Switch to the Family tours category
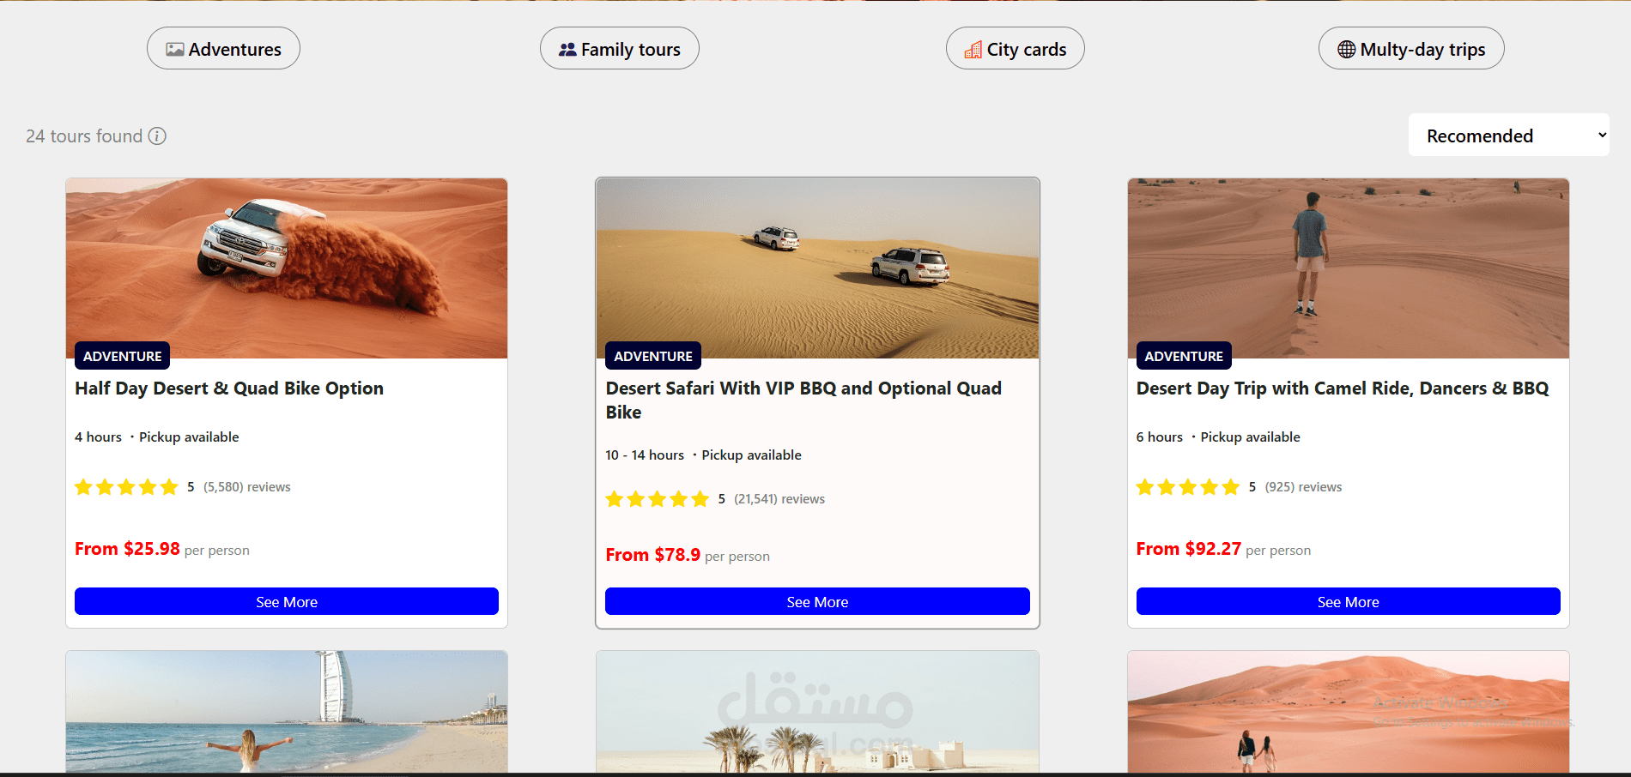 (x=619, y=48)
